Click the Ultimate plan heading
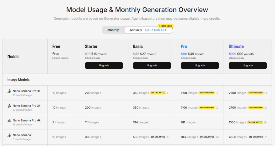Image resolution: width=275 pixels, height=146 pixels. (236, 46)
